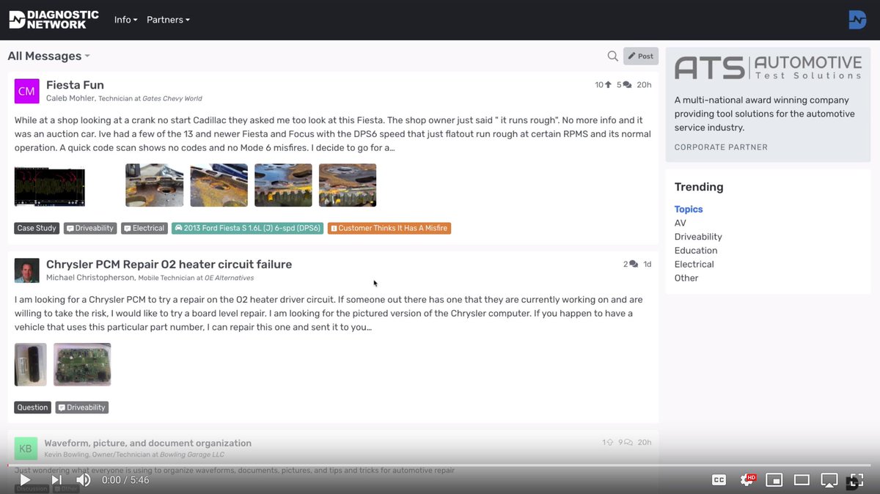880x494 pixels.
Task: Switch to the miniplayer
Action: tap(774, 480)
